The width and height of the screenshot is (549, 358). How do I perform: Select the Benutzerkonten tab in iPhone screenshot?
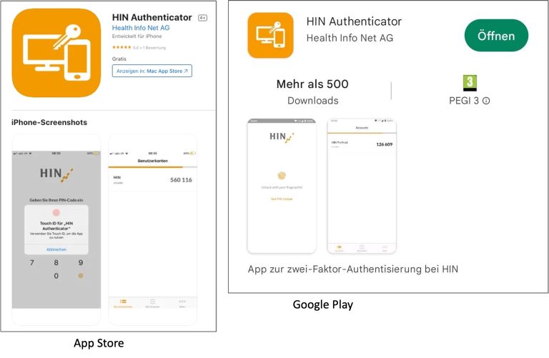pos(123,304)
